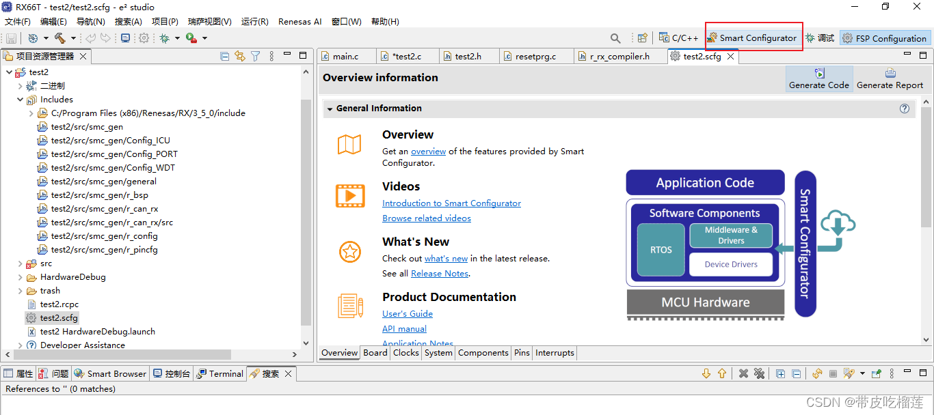Collapse all in search view

coord(797,373)
